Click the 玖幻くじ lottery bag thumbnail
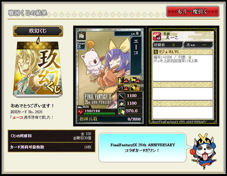Image resolution: width=227 pixels, height=176 pixels. [38, 69]
